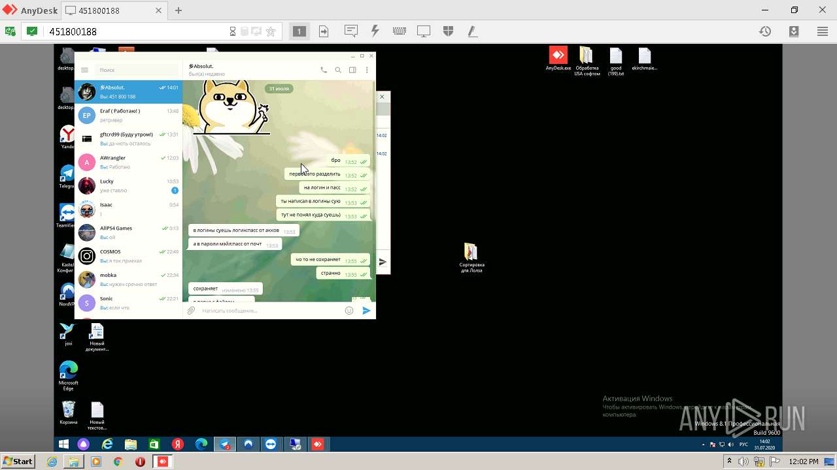Open the AnyDesk chat icon
Viewport: 837px width, 470px height.
pyautogui.click(x=351, y=31)
